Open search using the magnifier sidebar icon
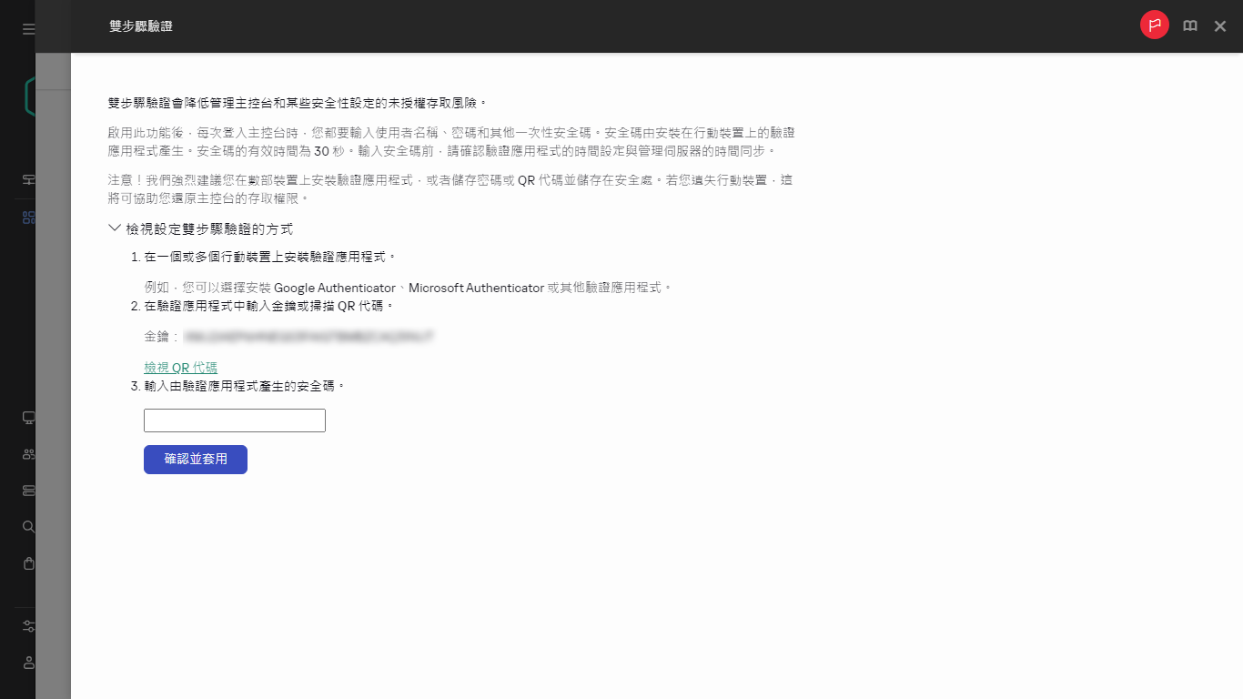Image resolution: width=1243 pixels, height=699 pixels. pyautogui.click(x=28, y=526)
